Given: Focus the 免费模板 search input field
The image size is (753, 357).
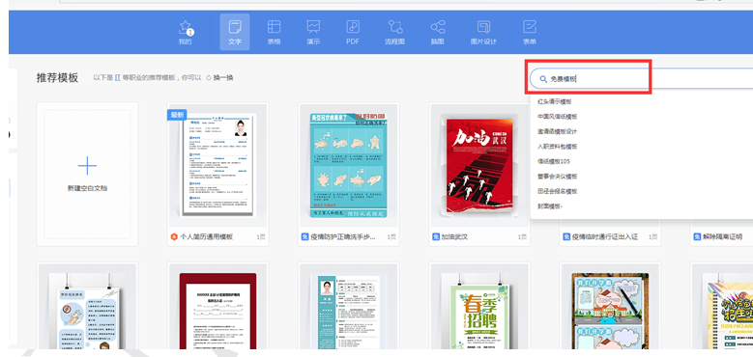Looking at the screenshot, I should [641, 78].
